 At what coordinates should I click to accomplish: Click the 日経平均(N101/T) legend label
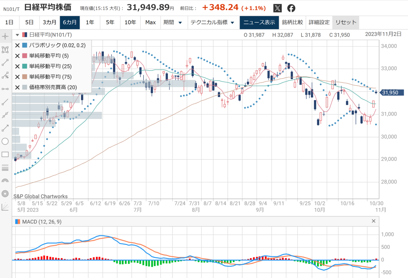50,35
